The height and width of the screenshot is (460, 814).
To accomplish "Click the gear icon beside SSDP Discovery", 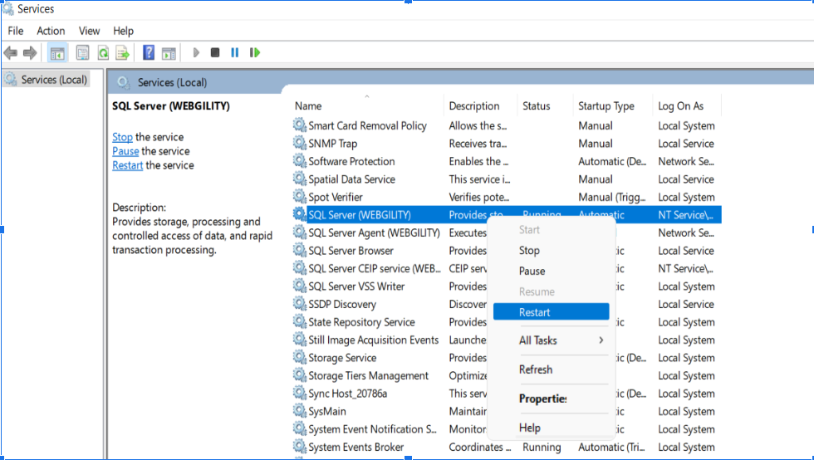I will (x=300, y=303).
